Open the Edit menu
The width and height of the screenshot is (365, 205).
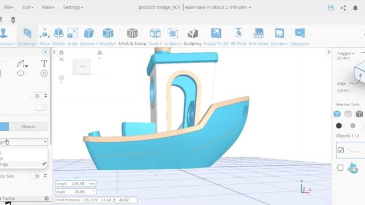tap(27, 7)
